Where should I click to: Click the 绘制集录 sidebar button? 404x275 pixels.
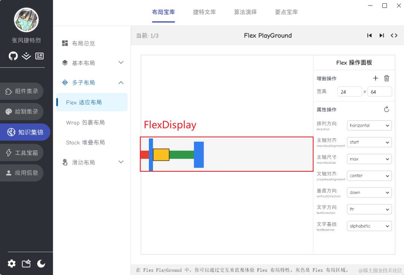pos(22,112)
